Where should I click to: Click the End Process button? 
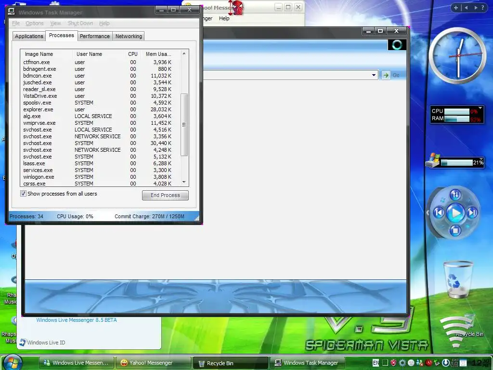click(166, 195)
